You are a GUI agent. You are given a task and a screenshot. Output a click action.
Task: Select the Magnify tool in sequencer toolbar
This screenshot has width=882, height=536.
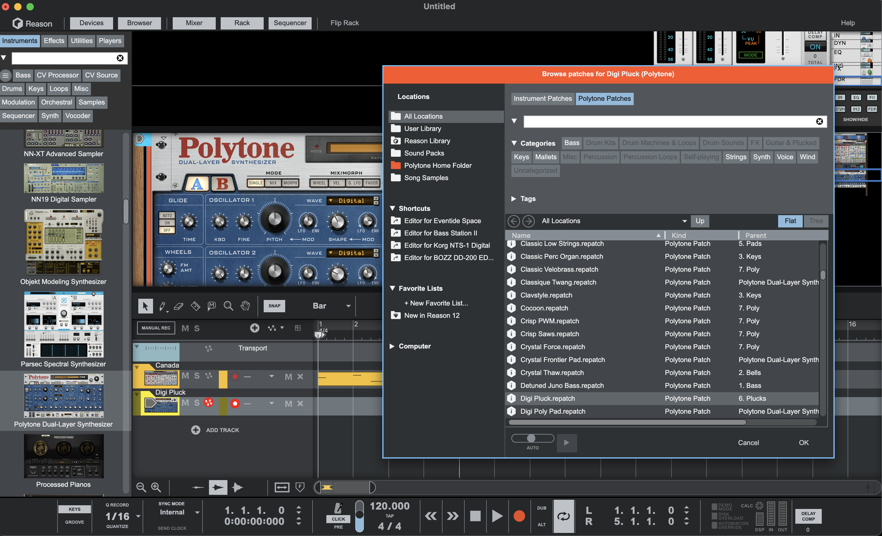[x=228, y=306]
